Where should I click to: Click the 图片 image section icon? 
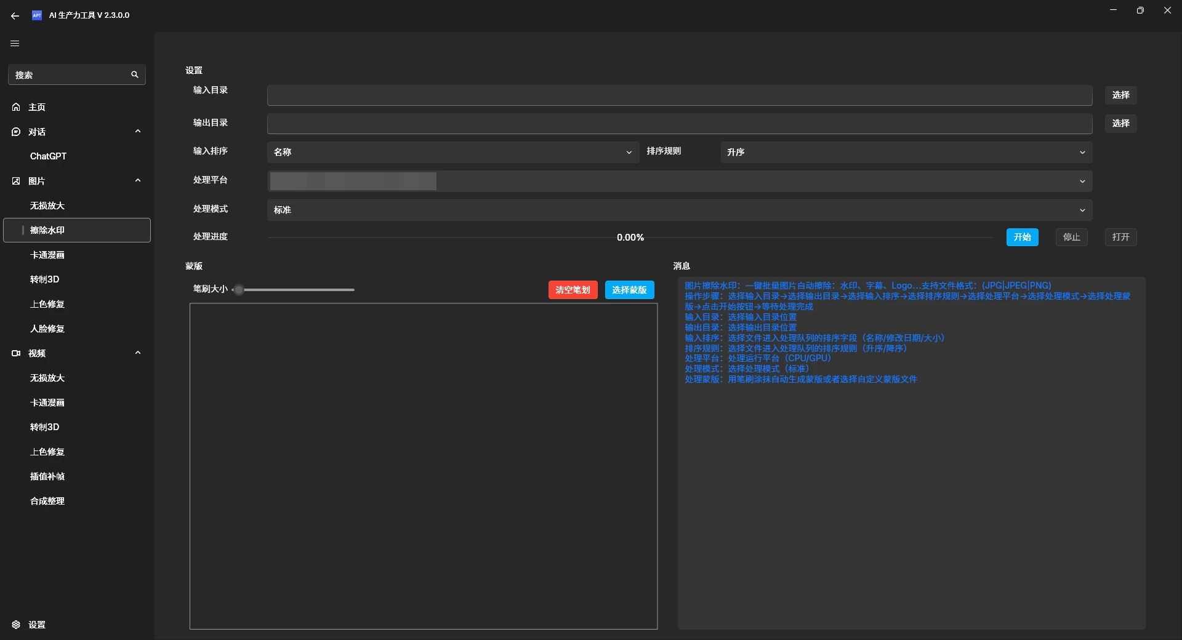click(x=16, y=181)
